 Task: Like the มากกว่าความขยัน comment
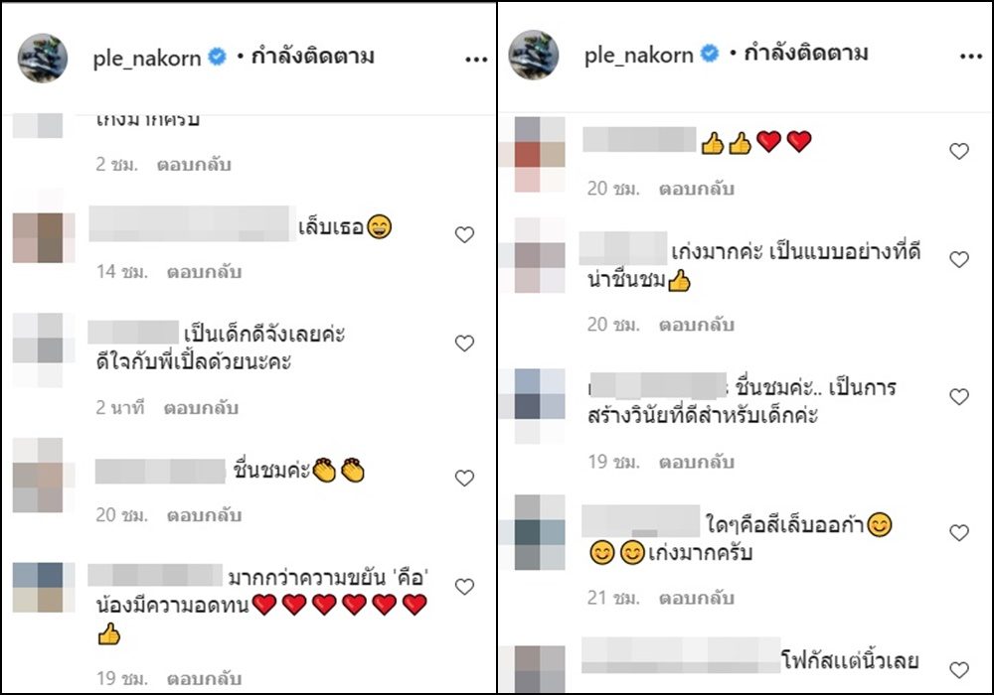pyautogui.click(x=464, y=587)
